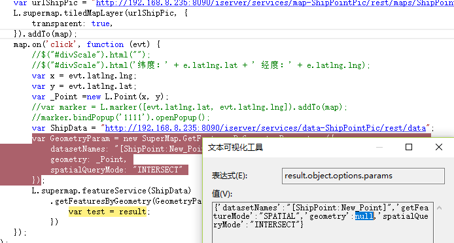Click the spatialQueryMode: "INTERSECT" line

click(116, 170)
